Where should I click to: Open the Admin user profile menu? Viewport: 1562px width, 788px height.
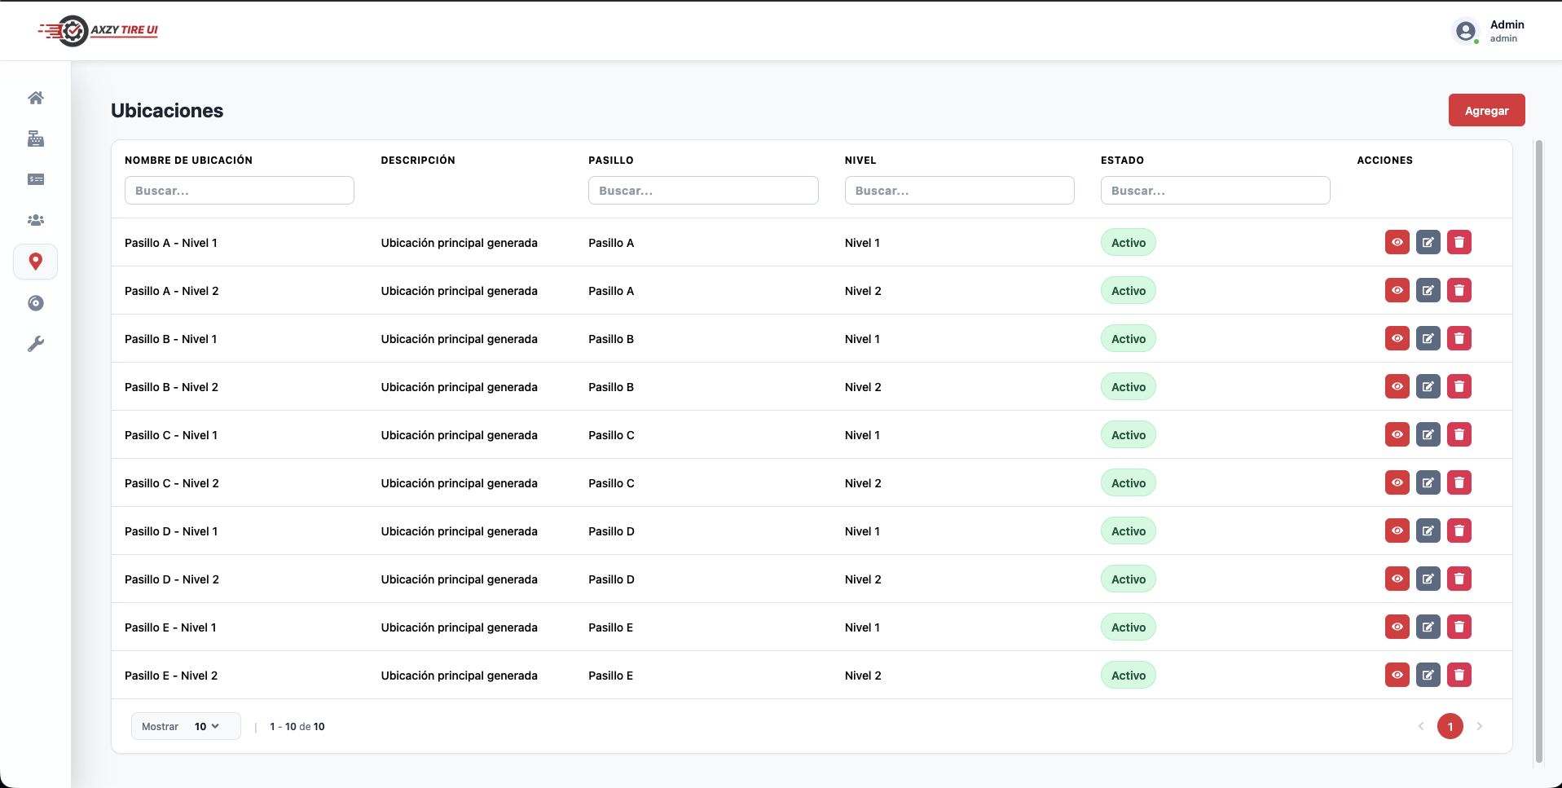pyautogui.click(x=1489, y=31)
